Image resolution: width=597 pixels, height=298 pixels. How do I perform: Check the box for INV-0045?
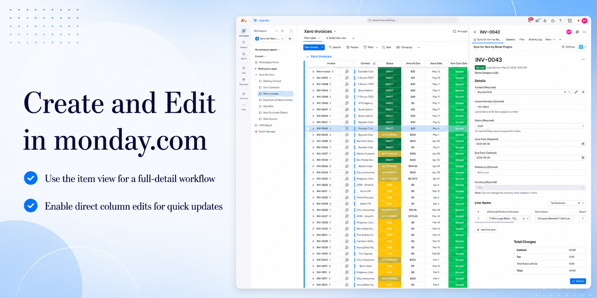coord(308,103)
